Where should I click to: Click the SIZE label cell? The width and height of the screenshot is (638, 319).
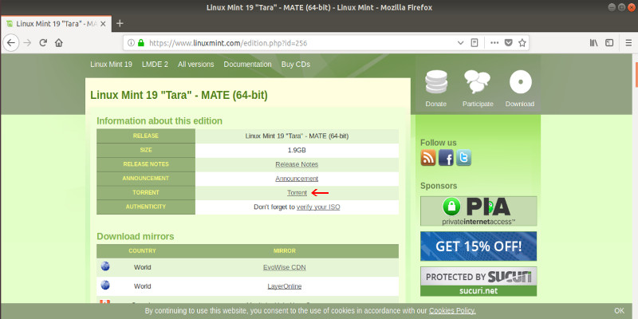pyautogui.click(x=146, y=150)
